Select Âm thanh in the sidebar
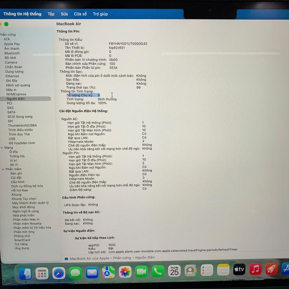 point(12,49)
